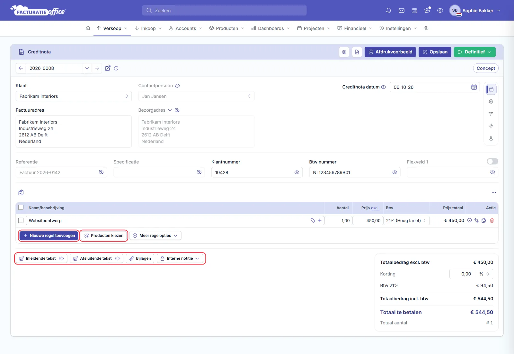Go to next credit note arrow
Screen dimensions: 514x354
click(97, 68)
